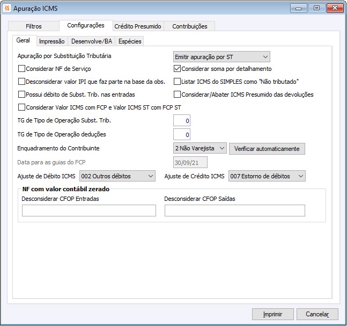Viewport: 347px width, 326px height.
Task: Click the Apuração ICMS application icon in the title bar
Action: point(7,8)
